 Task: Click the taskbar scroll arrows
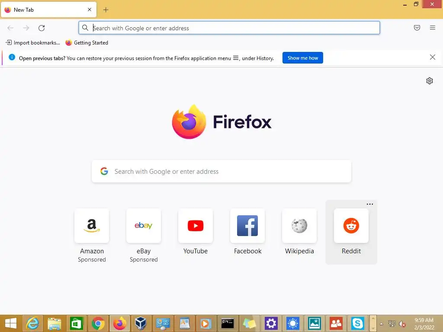[373, 323]
